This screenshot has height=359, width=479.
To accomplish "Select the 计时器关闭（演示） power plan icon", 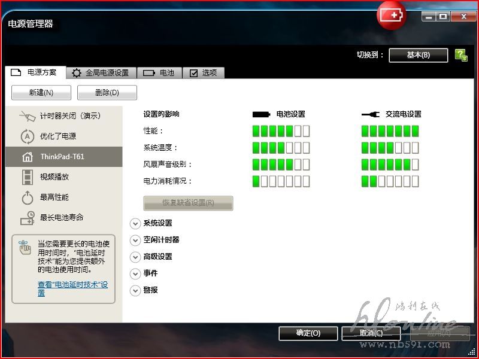I will (x=28, y=116).
